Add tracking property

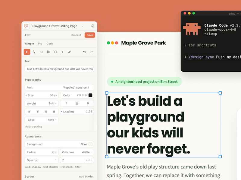tap(37, 127)
